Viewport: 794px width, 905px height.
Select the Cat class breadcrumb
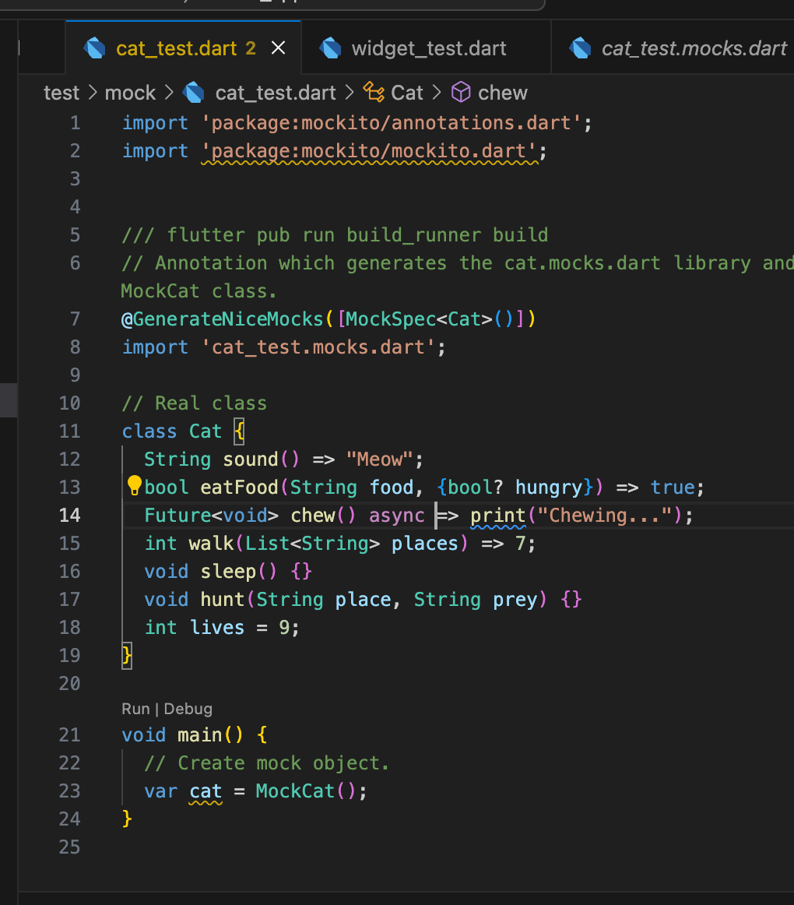[407, 93]
